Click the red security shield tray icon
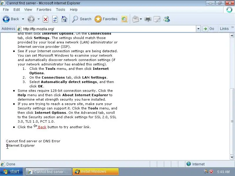The height and width of the screenshot is (176, 235). [x=211, y=172]
